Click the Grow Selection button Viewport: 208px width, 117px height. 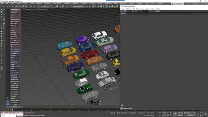tap(15, 19)
